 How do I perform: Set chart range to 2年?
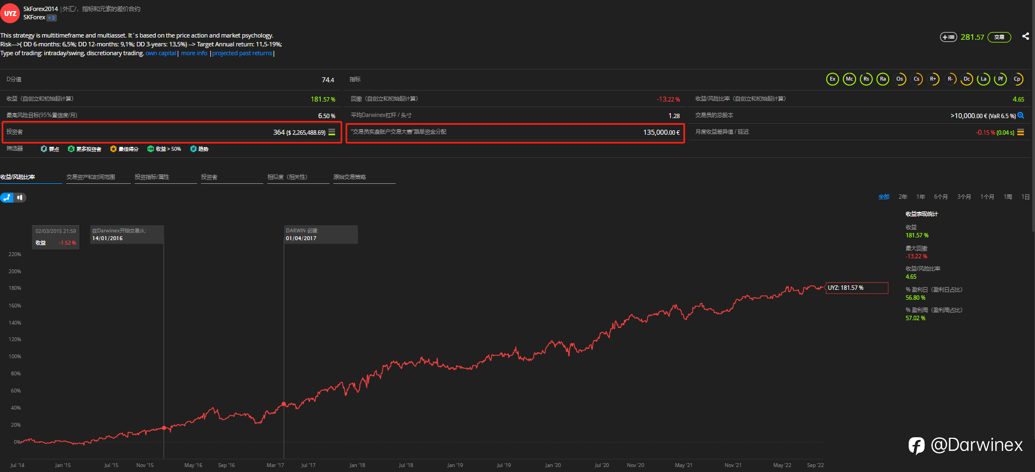pos(903,197)
